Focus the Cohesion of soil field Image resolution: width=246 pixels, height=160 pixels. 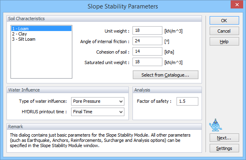tap(147, 51)
